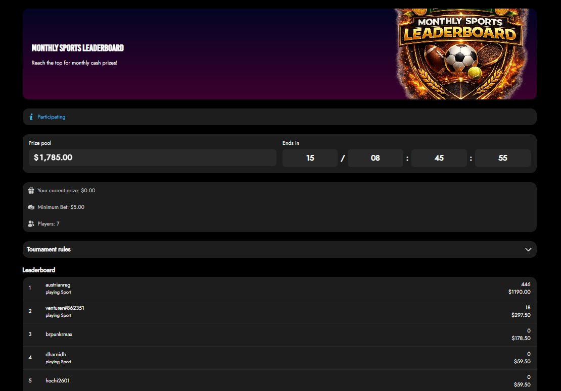Click the seconds value 55 in the countdown
This screenshot has width=561, height=391.
point(503,158)
